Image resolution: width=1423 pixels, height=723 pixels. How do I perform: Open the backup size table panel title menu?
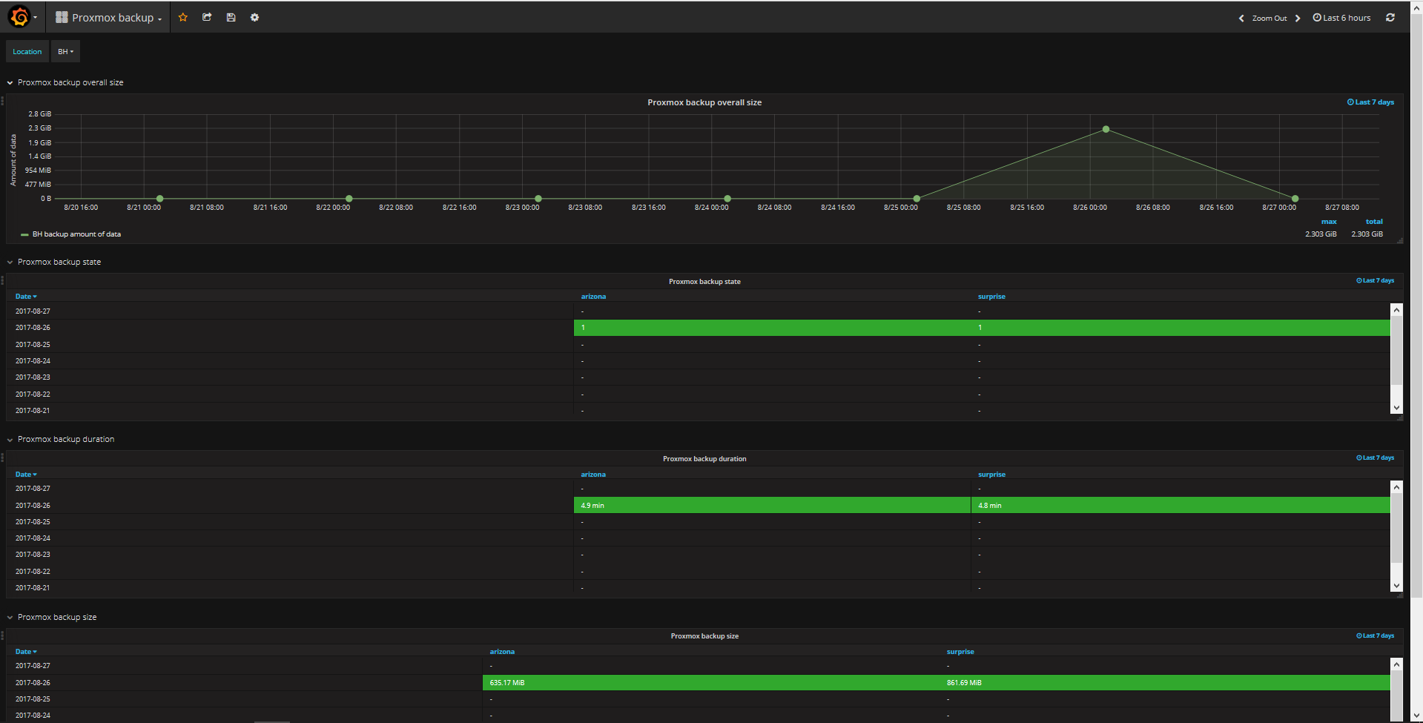tap(704, 636)
